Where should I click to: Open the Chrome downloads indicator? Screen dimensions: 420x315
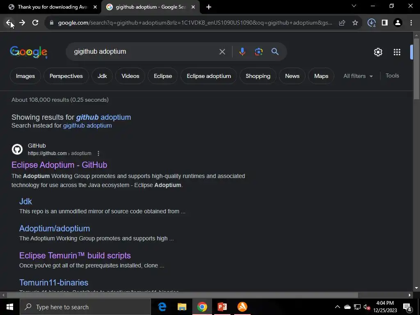point(372,23)
